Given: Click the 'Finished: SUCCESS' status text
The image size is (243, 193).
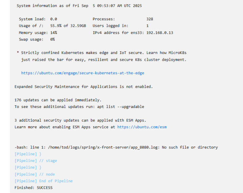Looking at the screenshot, I should [x=33, y=187].
